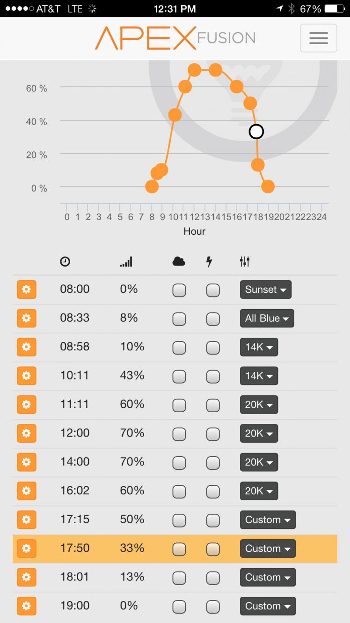The height and width of the screenshot is (623, 350).
Task: Toggle cloud checkbox in highlighted 17:50 row
Action: 179,549
